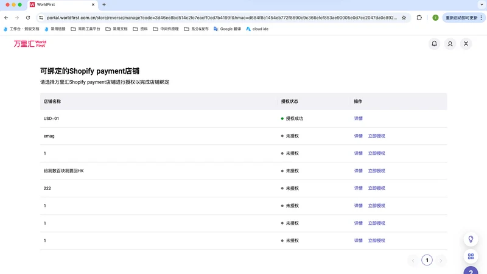
Task: Click 立即授权 for 给我散百块我要回HK store
Action: coord(376,171)
